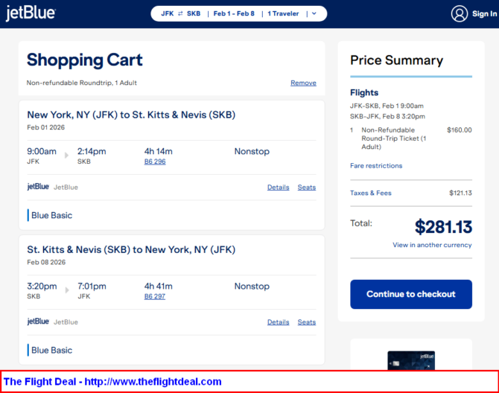View Seats for the return SKB flight

[306, 322]
